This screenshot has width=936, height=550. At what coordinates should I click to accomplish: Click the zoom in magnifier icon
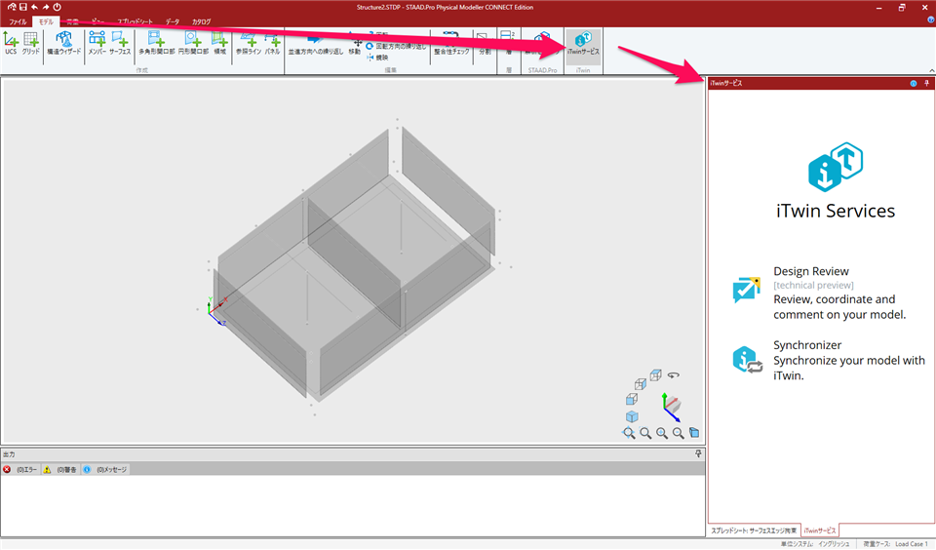coord(662,433)
